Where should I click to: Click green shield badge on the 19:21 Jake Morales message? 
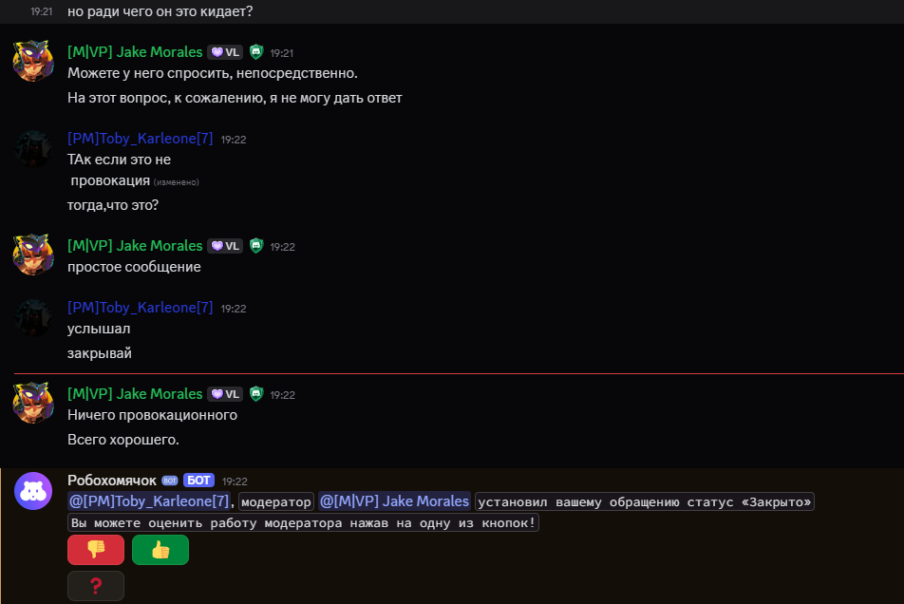256,52
